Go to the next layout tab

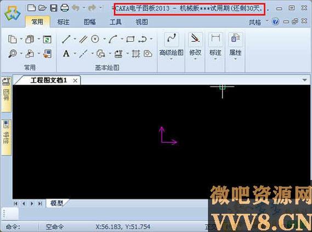(x=32, y=203)
